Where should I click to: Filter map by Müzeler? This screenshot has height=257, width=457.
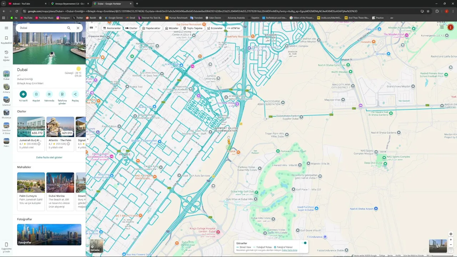coord(172,28)
